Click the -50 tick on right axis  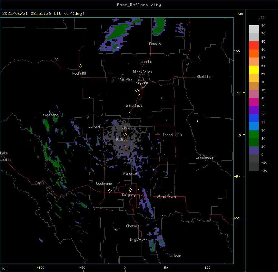[x=237, y=176]
